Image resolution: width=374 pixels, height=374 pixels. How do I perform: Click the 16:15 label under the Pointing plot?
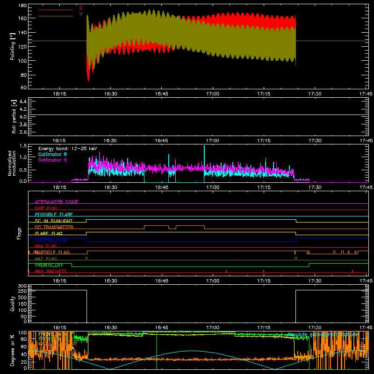click(x=59, y=94)
